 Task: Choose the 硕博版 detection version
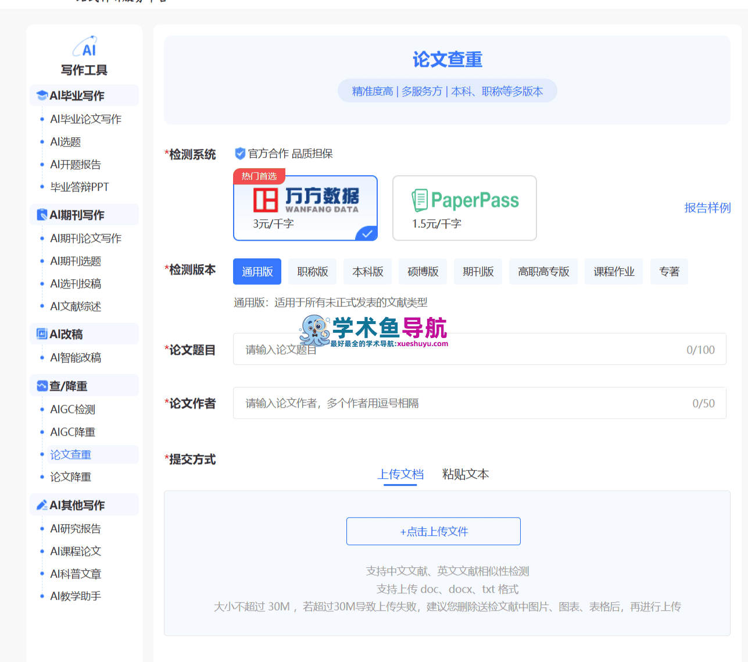423,272
